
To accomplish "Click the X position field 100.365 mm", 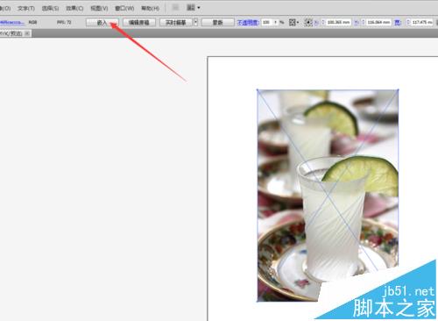I will click(x=338, y=22).
